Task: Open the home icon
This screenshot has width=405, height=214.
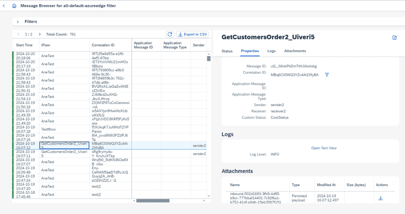Action: pos(14,6)
